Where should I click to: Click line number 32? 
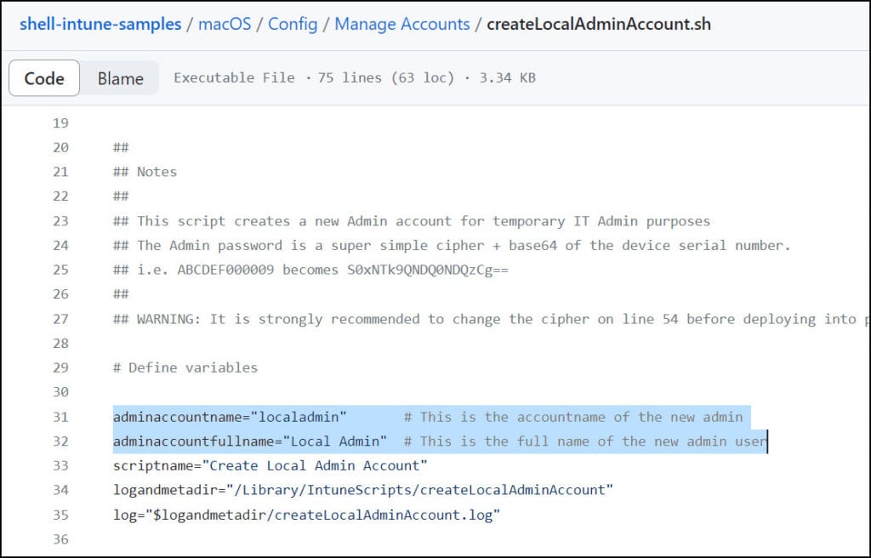coord(60,441)
